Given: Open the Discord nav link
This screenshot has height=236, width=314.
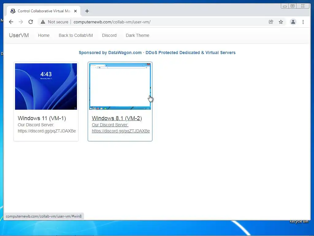Looking at the screenshot, I should click(109, 35).
